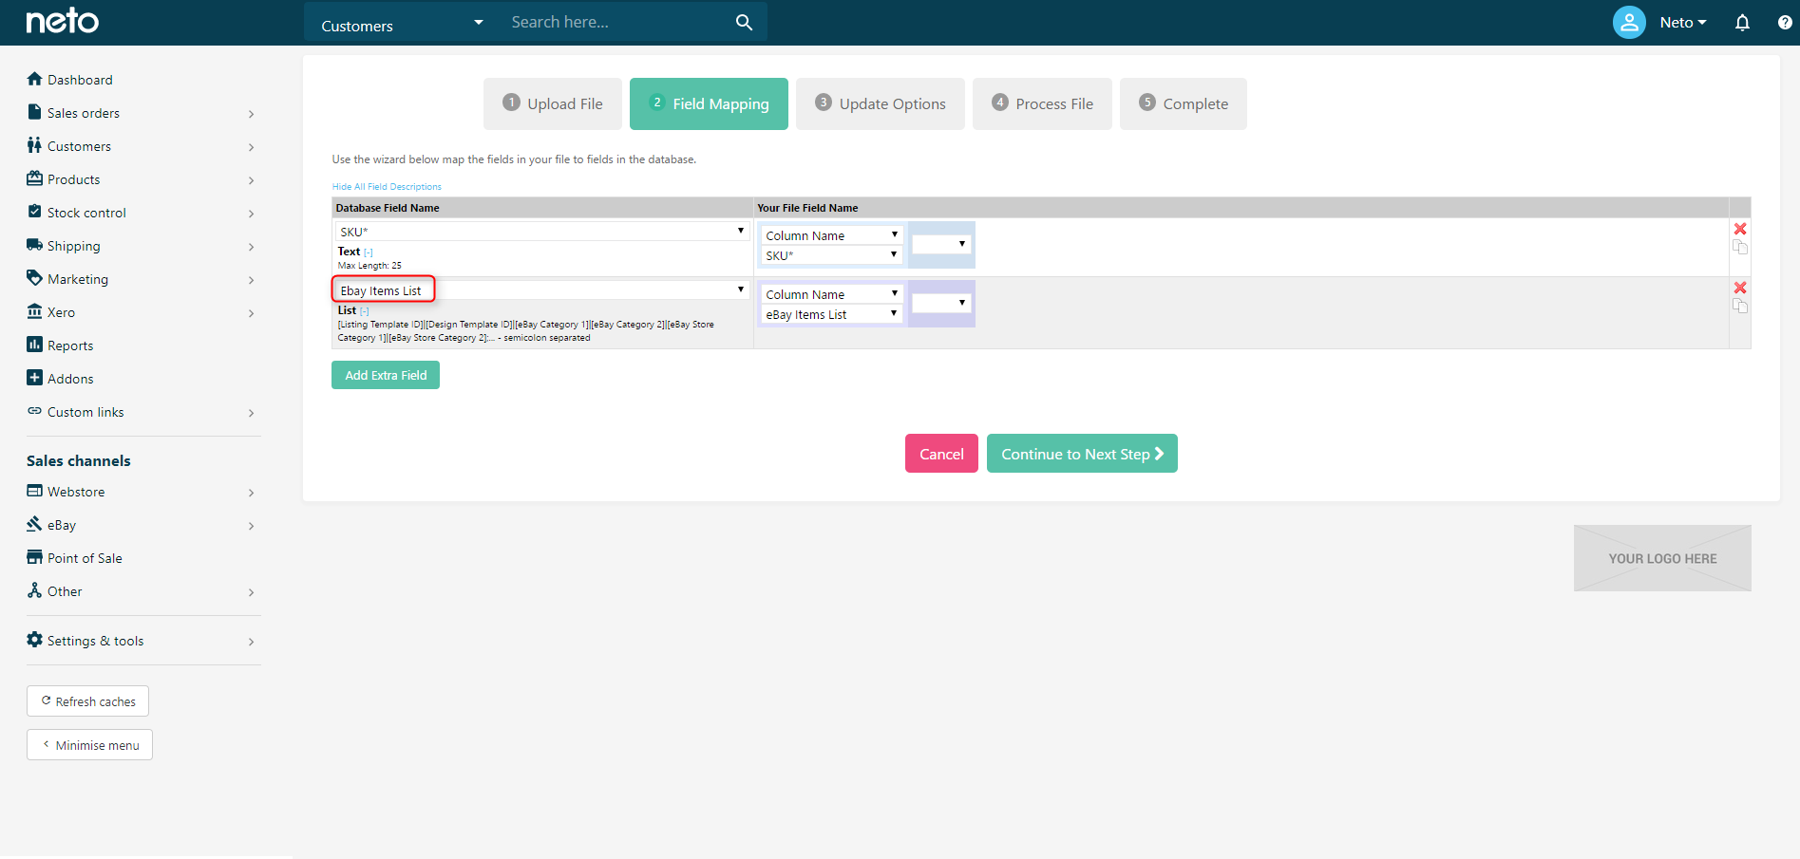Screen dimensions: 1800x859
Task: Expand the Sales orders menu chevron
Action: click(251, 114)
